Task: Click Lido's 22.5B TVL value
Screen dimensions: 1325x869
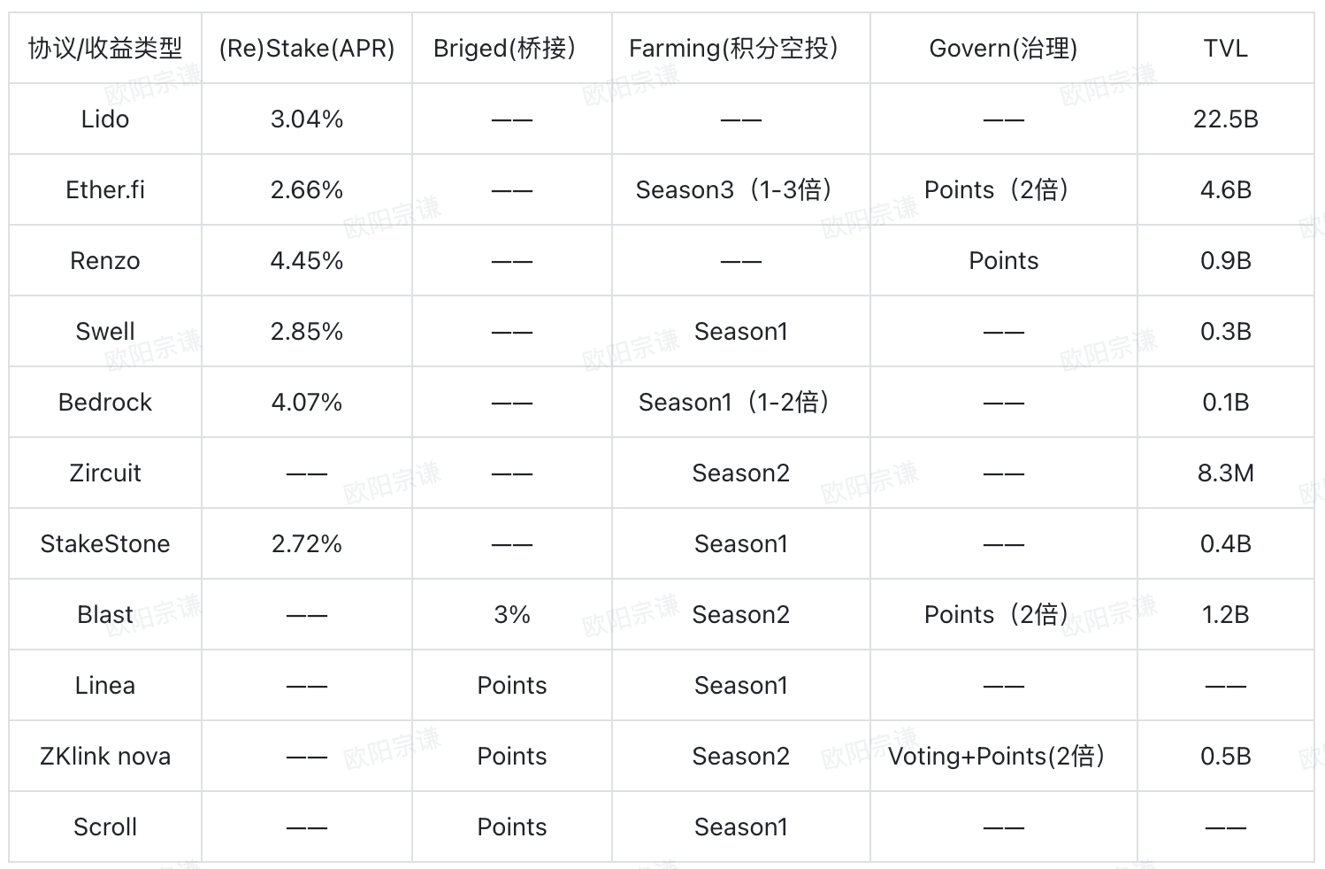Action: [x=1225, y=119]
